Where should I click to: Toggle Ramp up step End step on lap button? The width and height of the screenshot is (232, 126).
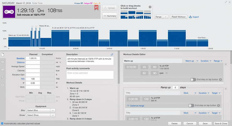(x=191, y=105)
